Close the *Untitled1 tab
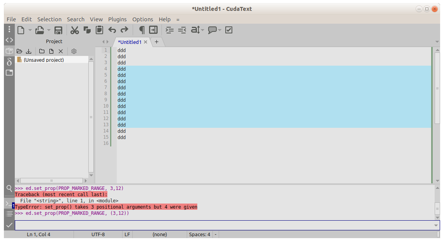This screenshot has width=444, height=242. point(146,42)
